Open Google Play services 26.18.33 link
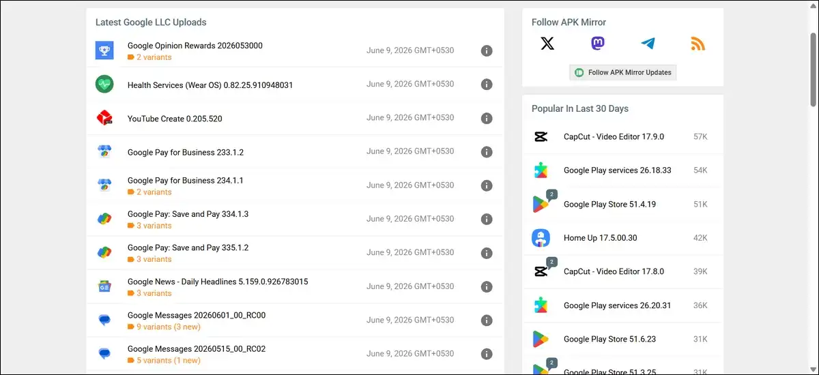The height and width of the screenshot is (375, 819). pos(618,170)
